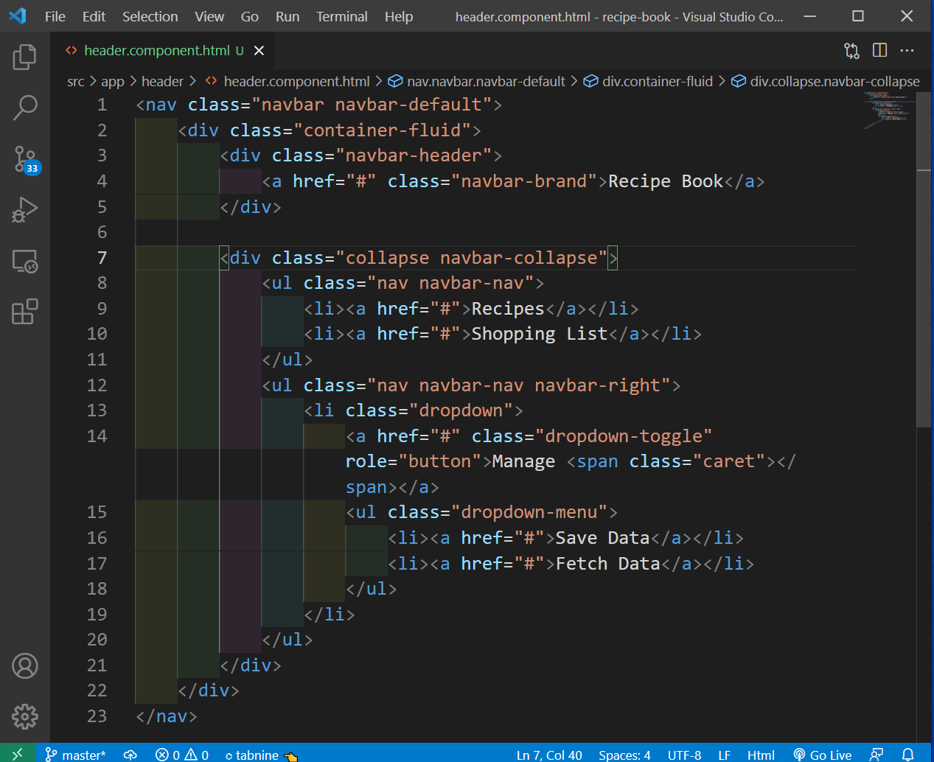This screenshot has width=934, height=762.
Task: Split the editor to the right
Action: pyautogui.click(x=879, y=50)
